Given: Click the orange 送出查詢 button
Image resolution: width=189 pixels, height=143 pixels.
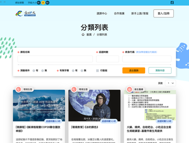Looking at the screenshot, I should tap(134, 70).
